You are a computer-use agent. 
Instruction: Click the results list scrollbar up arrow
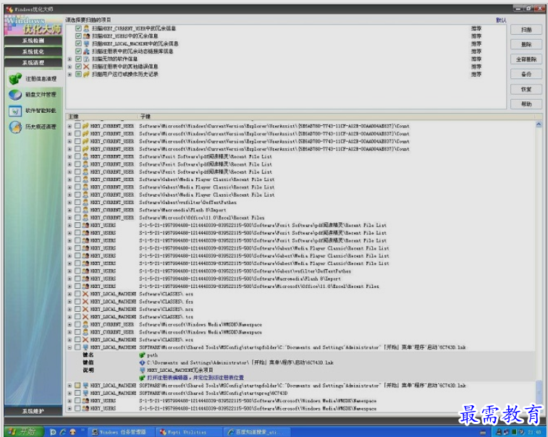pos(539,124)
